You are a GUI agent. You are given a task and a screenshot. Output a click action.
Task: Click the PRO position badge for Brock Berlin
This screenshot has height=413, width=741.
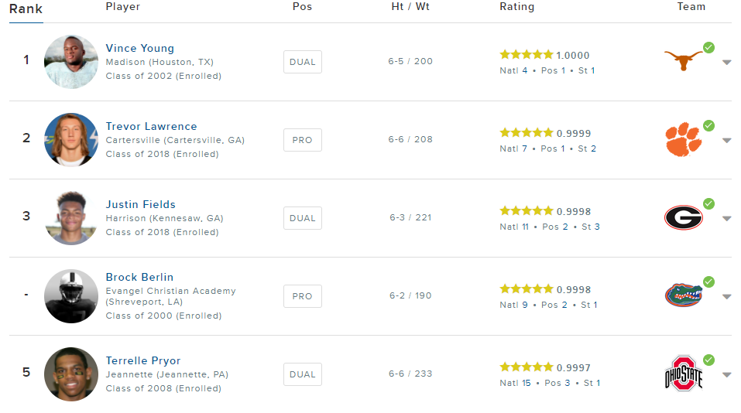(302, 296)
